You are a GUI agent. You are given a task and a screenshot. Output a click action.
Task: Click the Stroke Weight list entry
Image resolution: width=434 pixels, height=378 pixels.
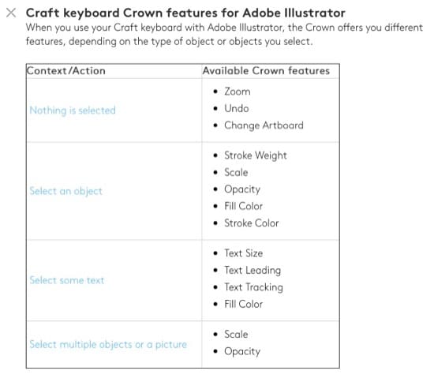[256, 155]
